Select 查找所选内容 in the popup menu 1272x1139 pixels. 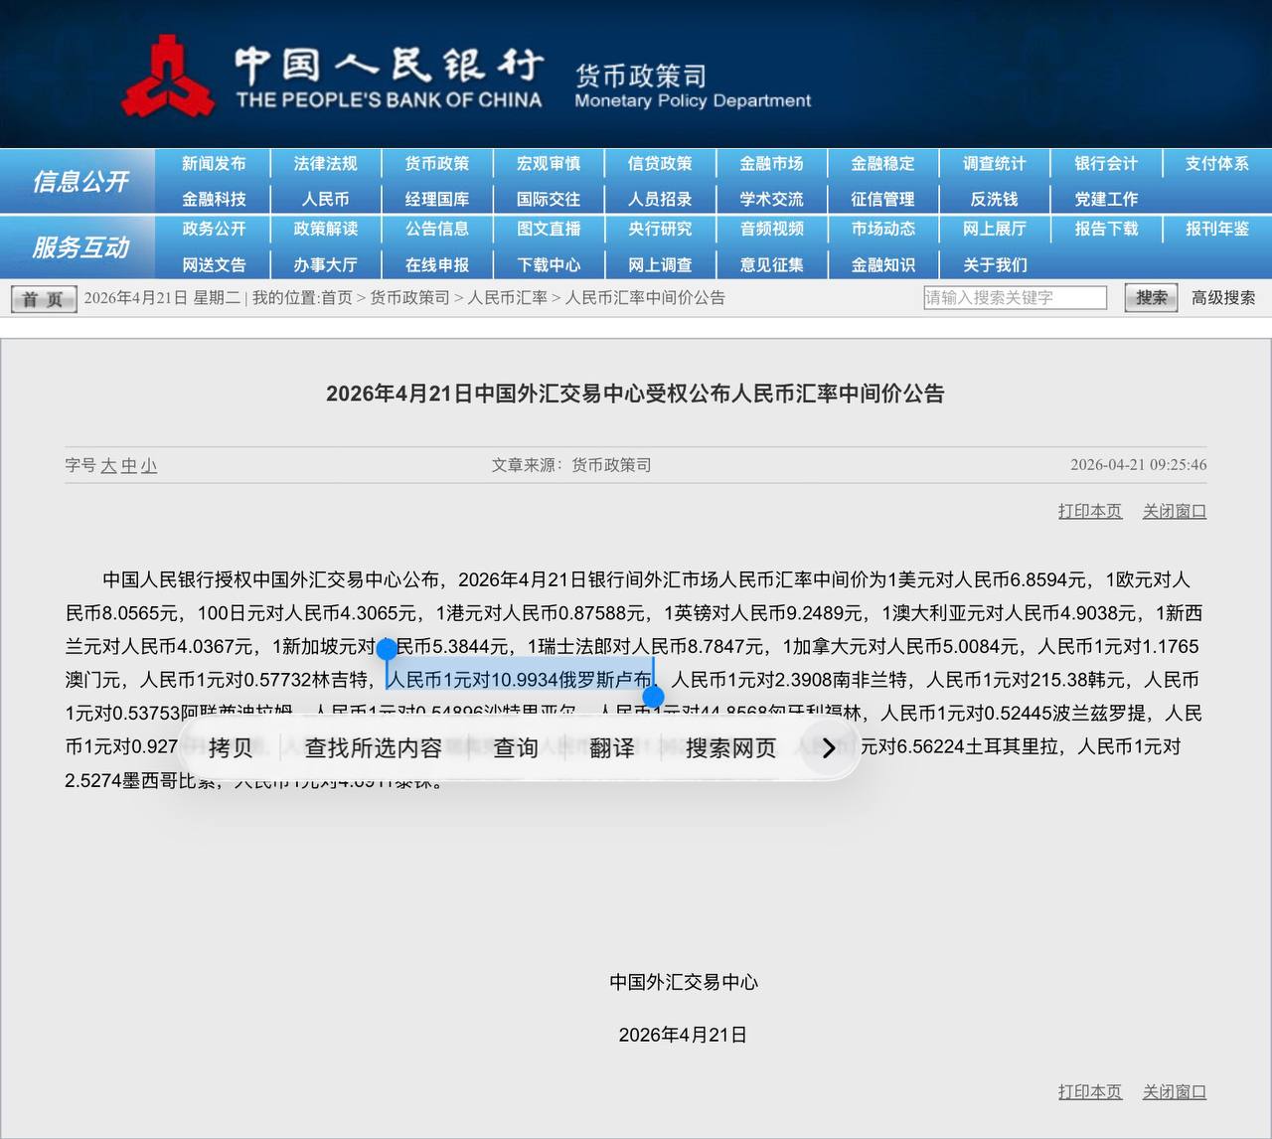(373, 748)
